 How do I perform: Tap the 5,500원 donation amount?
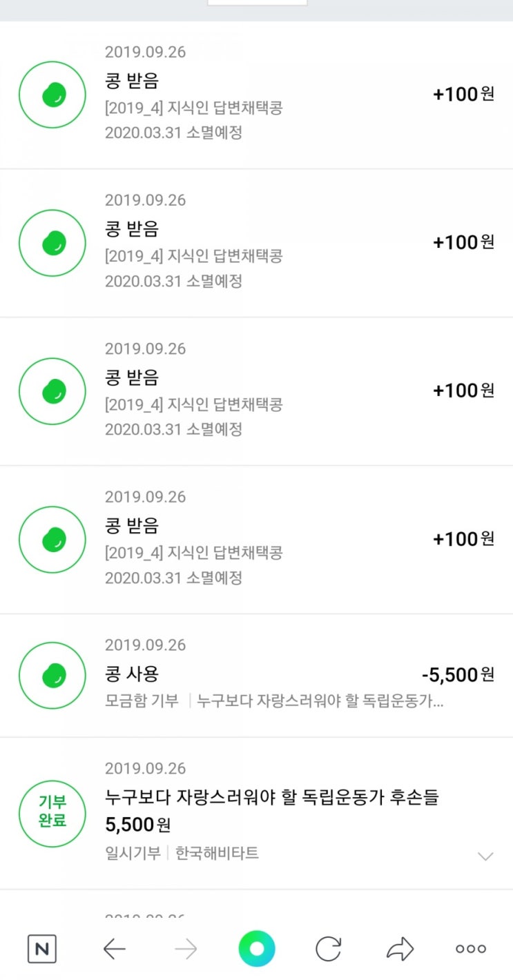[x=138, y=824]
